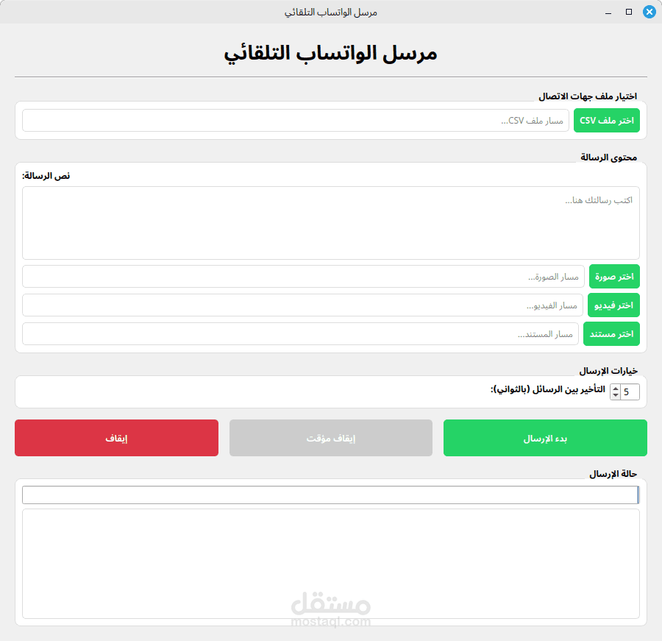Viewport: 662px width, 641px height.
Task: Increase the message delay with up arrow
Action: 616,389
